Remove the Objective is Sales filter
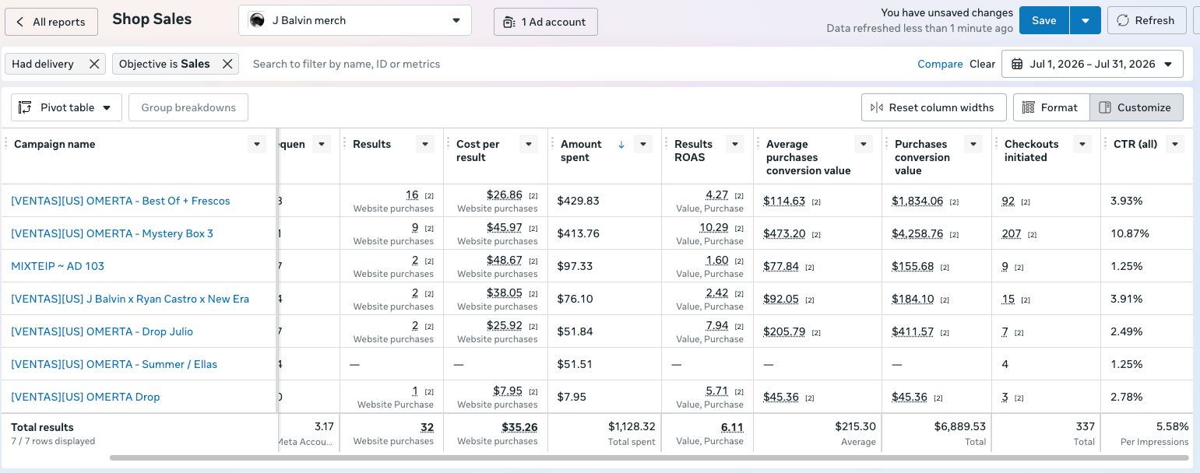The height and width of the screenshot is (473, 1200). [x=227, y=64]
